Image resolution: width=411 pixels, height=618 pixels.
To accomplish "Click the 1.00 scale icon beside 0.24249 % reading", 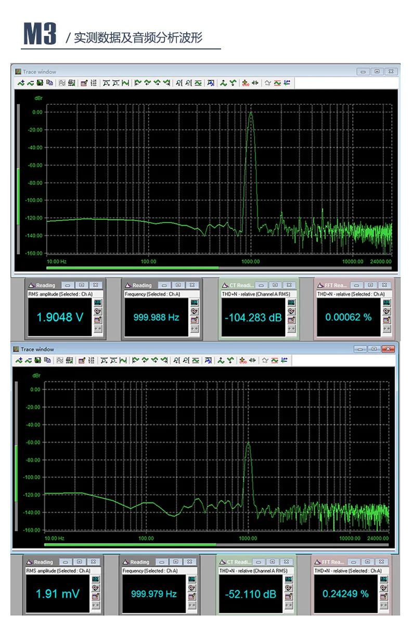I will [x=384, y=579].
